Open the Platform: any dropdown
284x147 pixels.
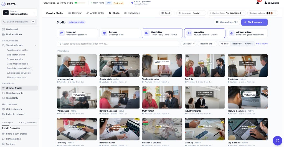point(207,44)
